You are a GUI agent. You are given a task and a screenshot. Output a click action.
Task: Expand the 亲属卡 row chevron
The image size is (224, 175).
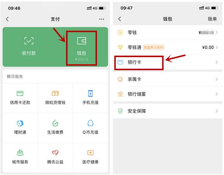217,79
